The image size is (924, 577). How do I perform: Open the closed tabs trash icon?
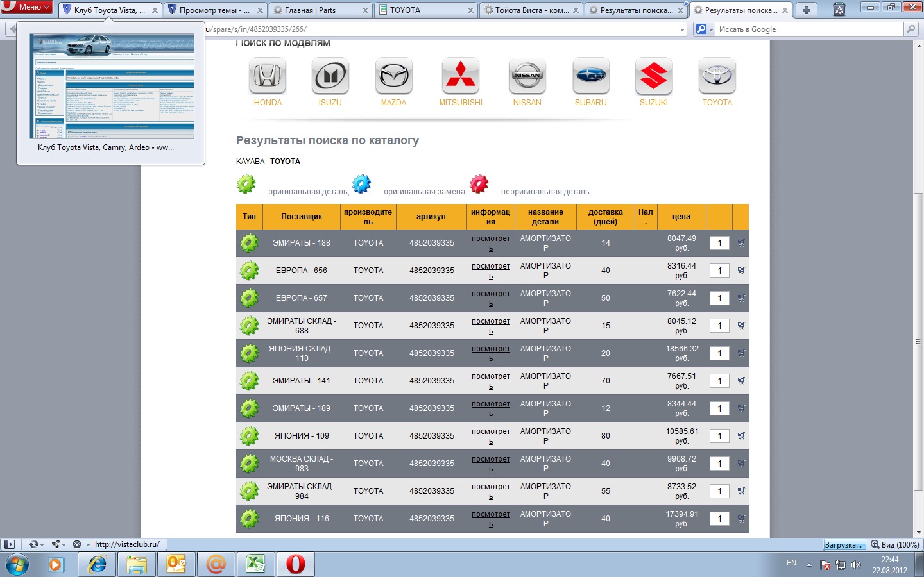(x=839, y=10)
